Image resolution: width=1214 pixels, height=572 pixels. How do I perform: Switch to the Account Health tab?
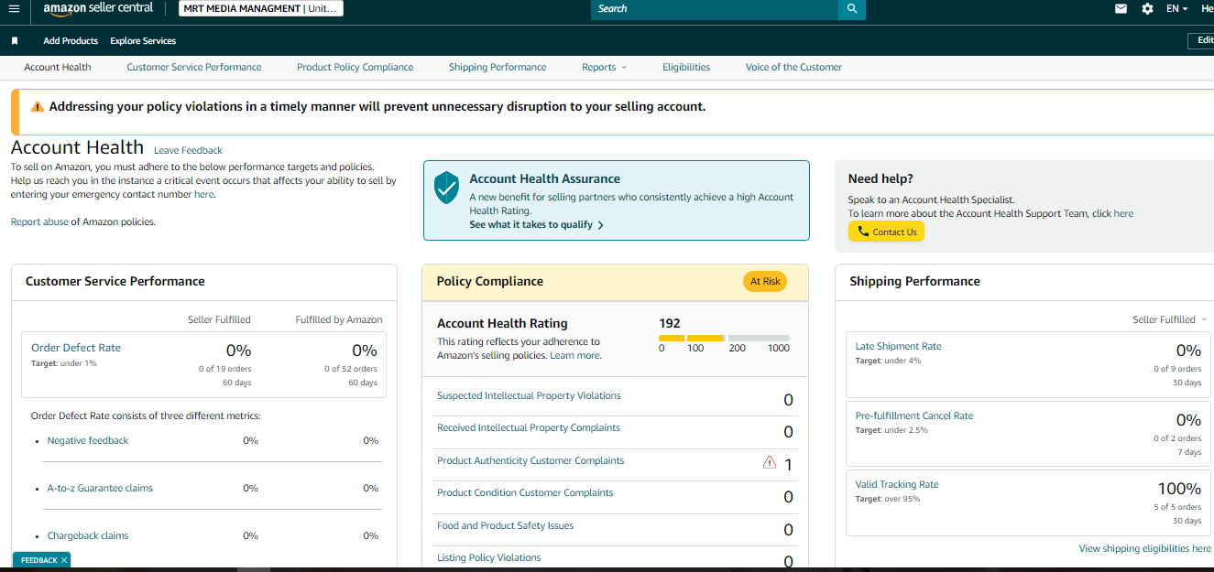58,67
